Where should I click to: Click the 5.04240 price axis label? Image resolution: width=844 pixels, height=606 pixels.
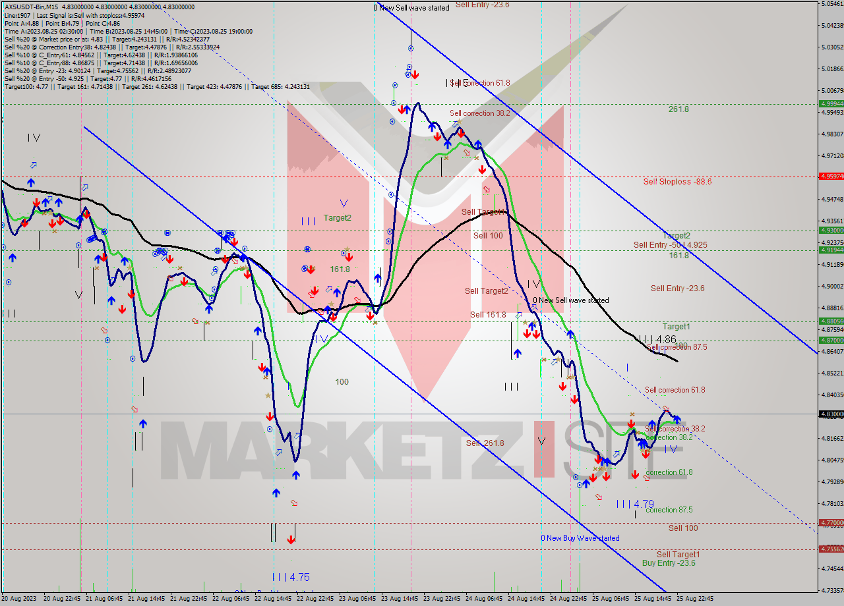832,26
